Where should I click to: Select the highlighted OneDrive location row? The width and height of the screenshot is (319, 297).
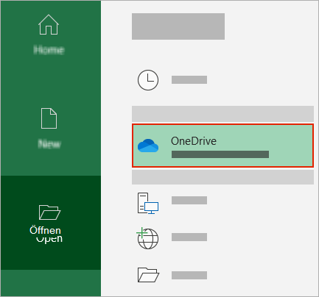(222, 146)
